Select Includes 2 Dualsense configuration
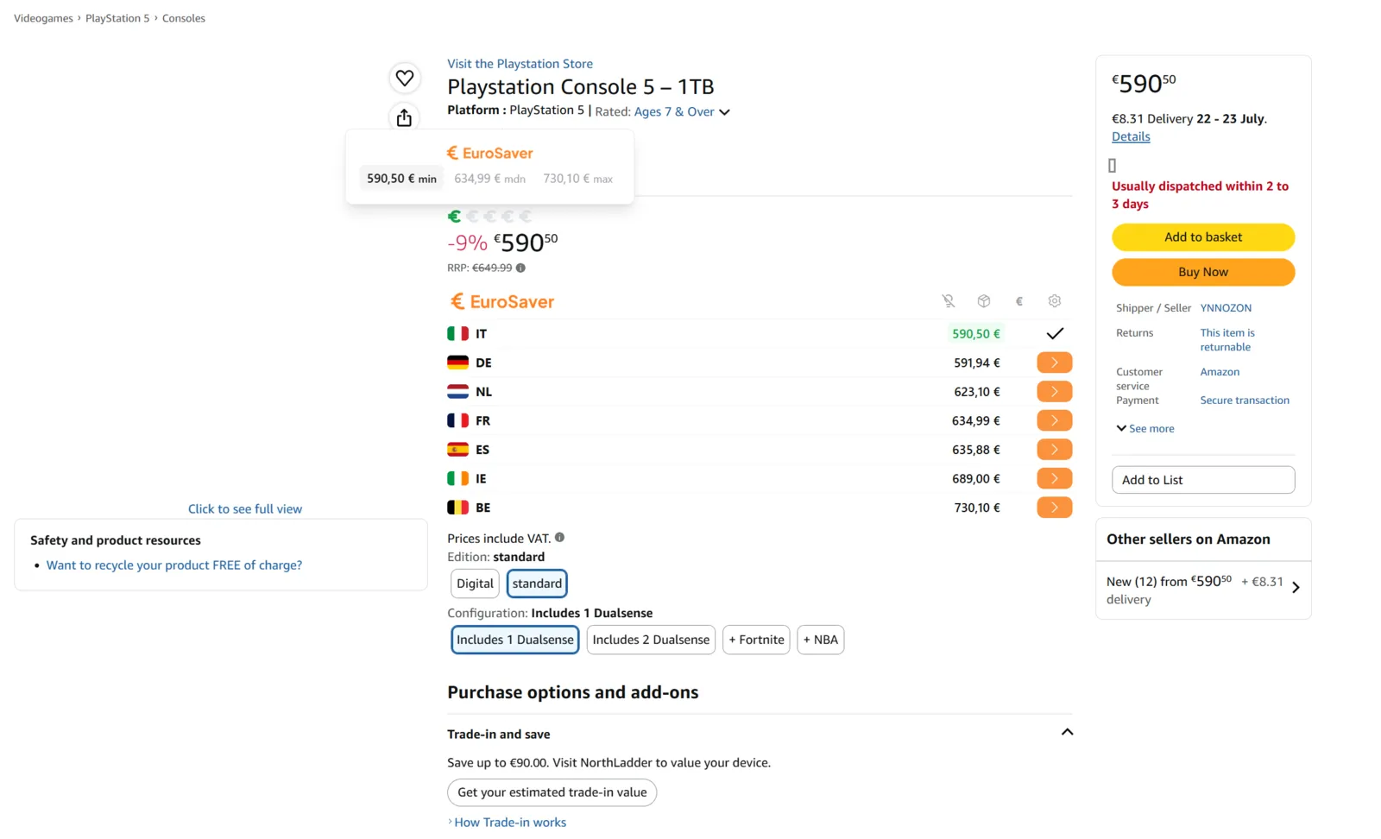This screenshot has height=839, width=1381. pyautogui.click(x=651, y=640)
